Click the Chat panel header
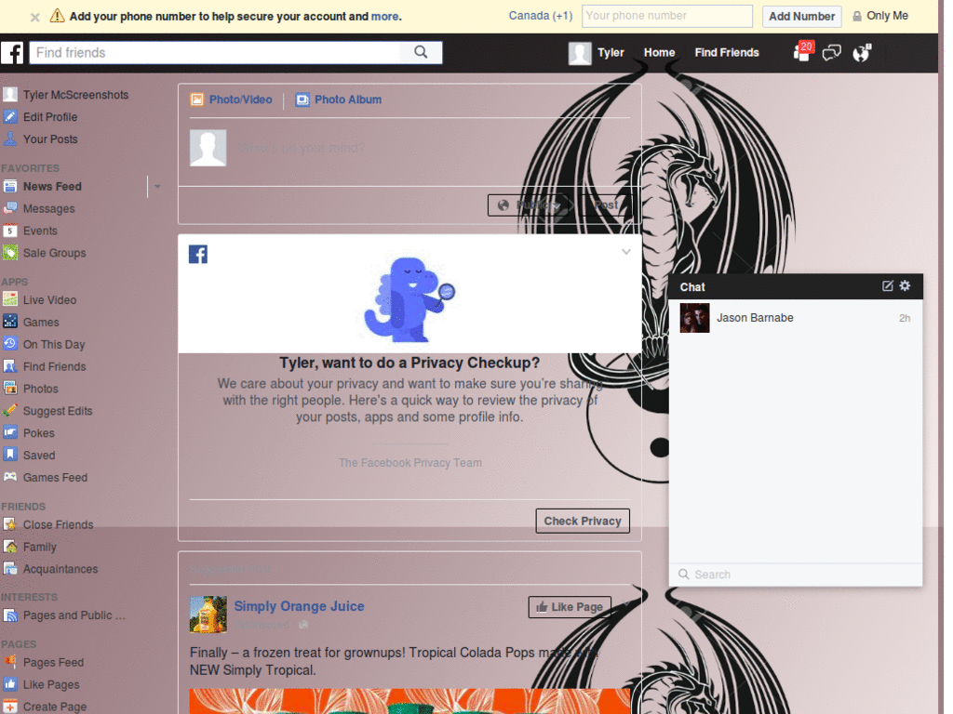The height and width of the screenshot is (714, 953). click(x=796, y=286)
